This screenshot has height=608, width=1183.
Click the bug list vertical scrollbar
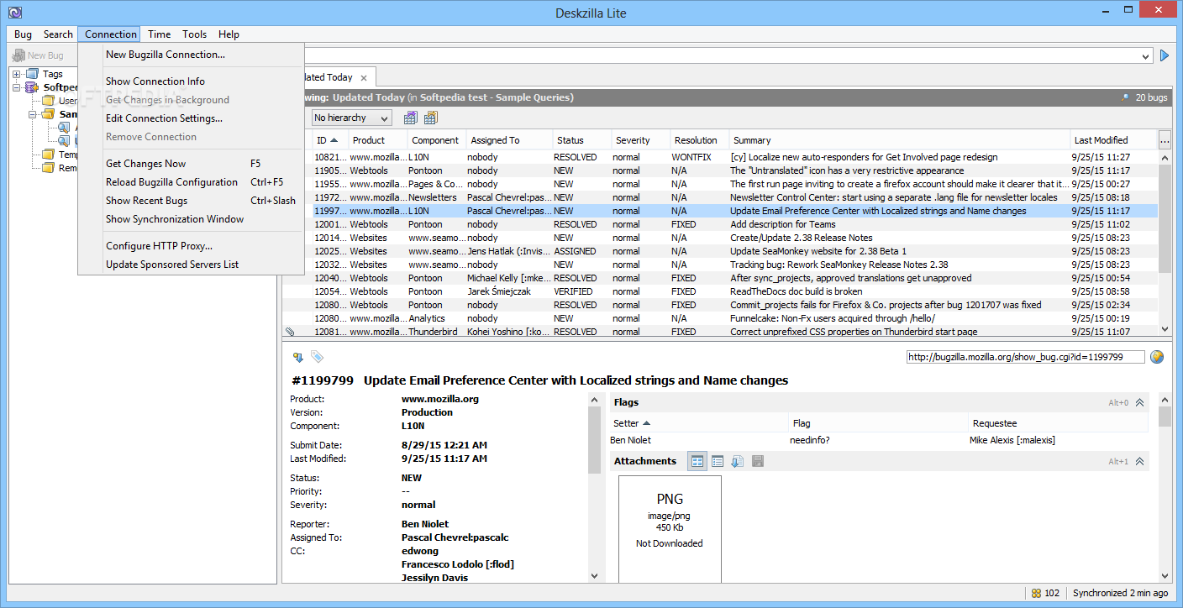pos(1165,244)
